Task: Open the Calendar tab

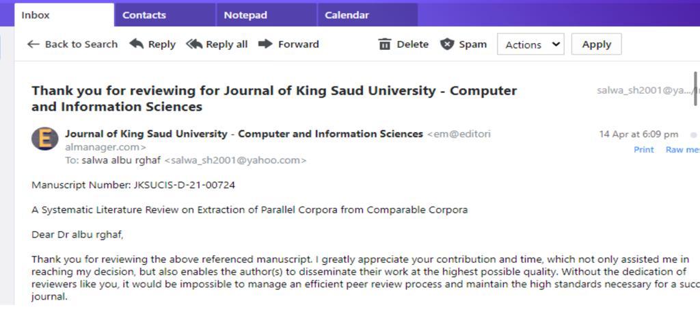Action: pyautogui.click(x=347, y=15)
